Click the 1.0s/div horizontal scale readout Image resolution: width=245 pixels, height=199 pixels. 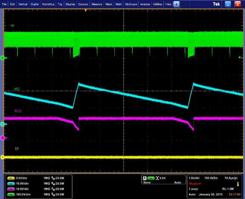pos(195,178)
